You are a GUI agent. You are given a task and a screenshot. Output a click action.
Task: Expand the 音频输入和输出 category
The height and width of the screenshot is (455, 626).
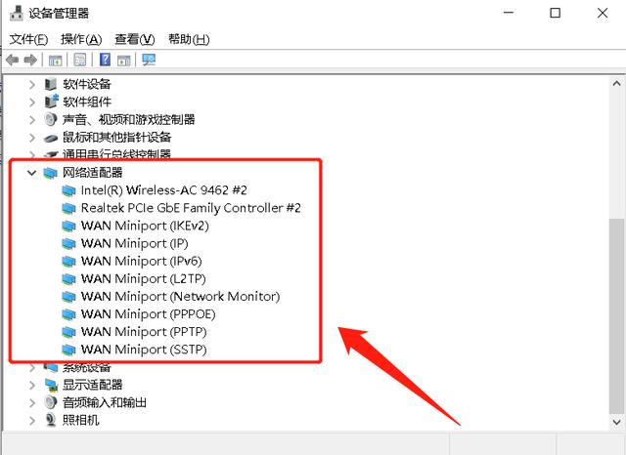click(x=32, y=402)
